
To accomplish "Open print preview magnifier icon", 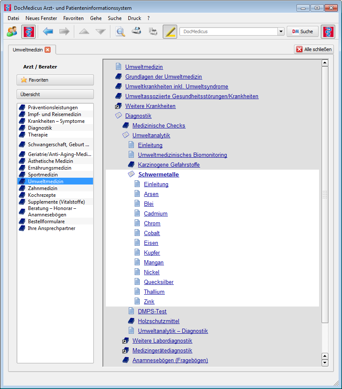I will (120, 31).
